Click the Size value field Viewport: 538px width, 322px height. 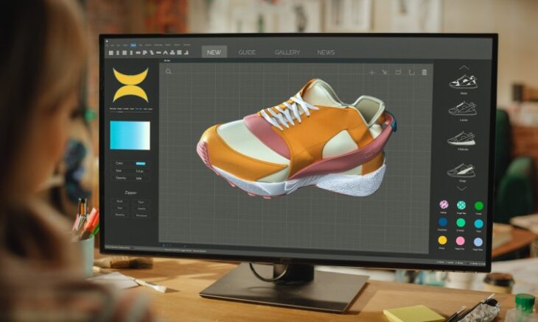(139, 171)
